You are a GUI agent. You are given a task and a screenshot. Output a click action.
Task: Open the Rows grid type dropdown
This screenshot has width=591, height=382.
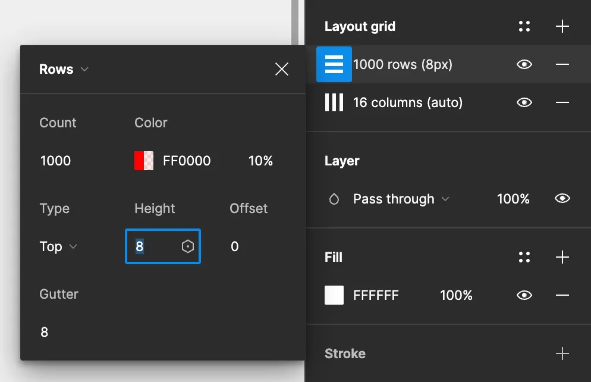pos(64,69)
